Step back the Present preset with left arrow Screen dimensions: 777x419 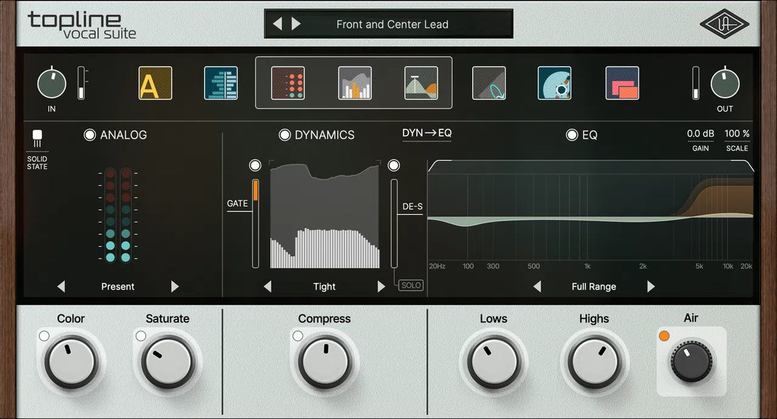(62, 286)
